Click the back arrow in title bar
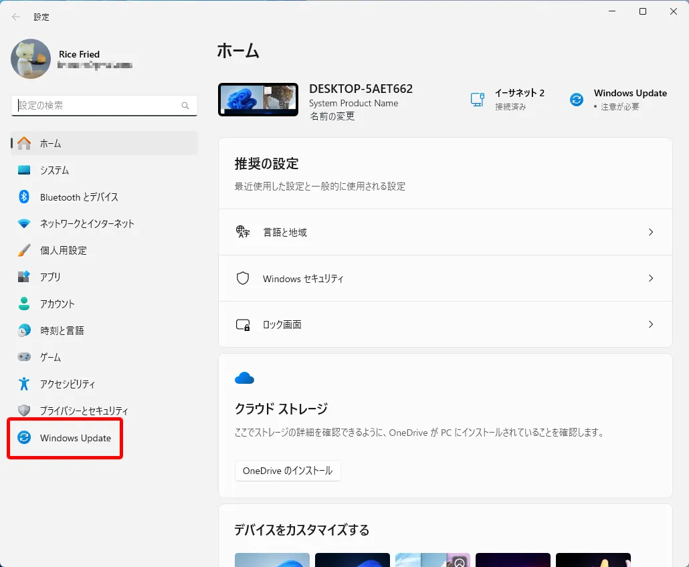This screenshot has width=689, height=567. click(16, 17)
